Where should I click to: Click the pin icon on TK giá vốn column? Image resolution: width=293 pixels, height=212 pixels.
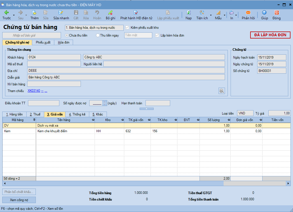point(149,120)
